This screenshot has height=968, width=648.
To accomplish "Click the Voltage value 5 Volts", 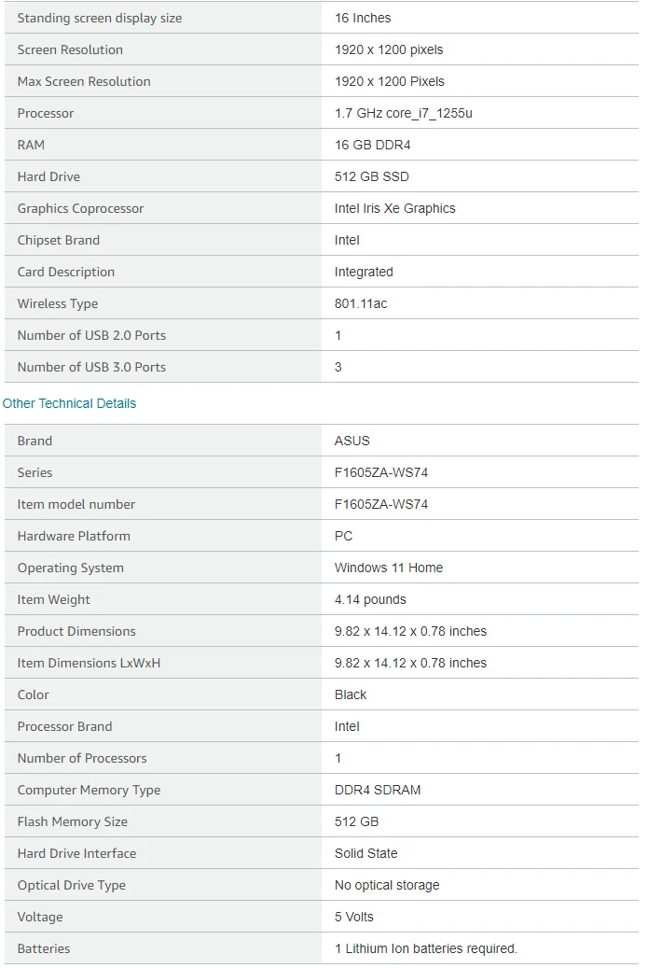I will (354, 917).
